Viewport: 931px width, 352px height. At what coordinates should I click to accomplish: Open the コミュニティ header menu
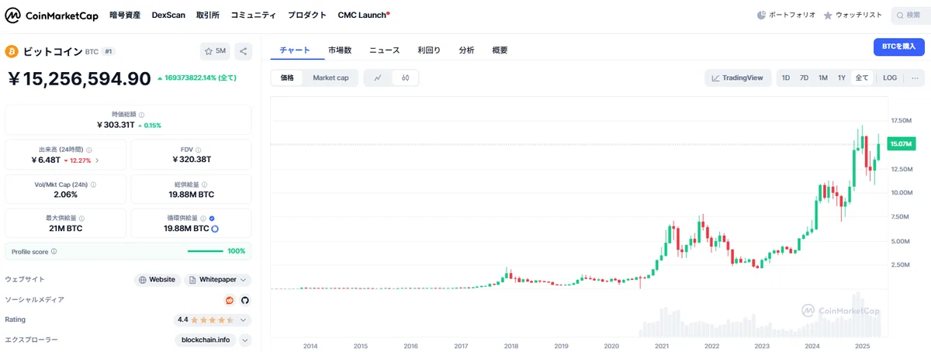(253, 15)
